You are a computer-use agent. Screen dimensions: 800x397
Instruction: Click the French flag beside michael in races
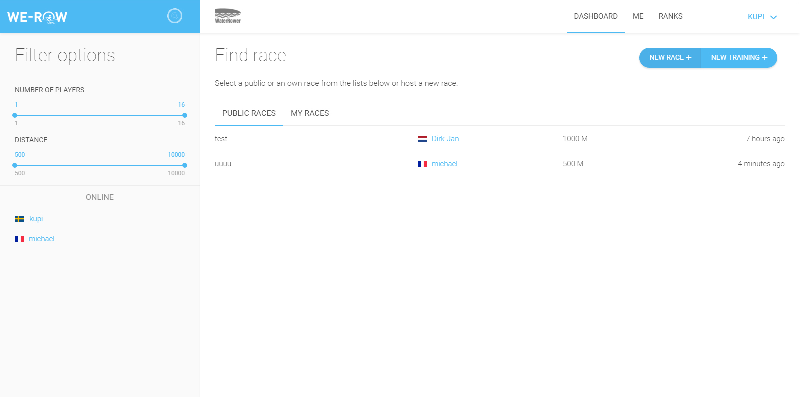422,164
